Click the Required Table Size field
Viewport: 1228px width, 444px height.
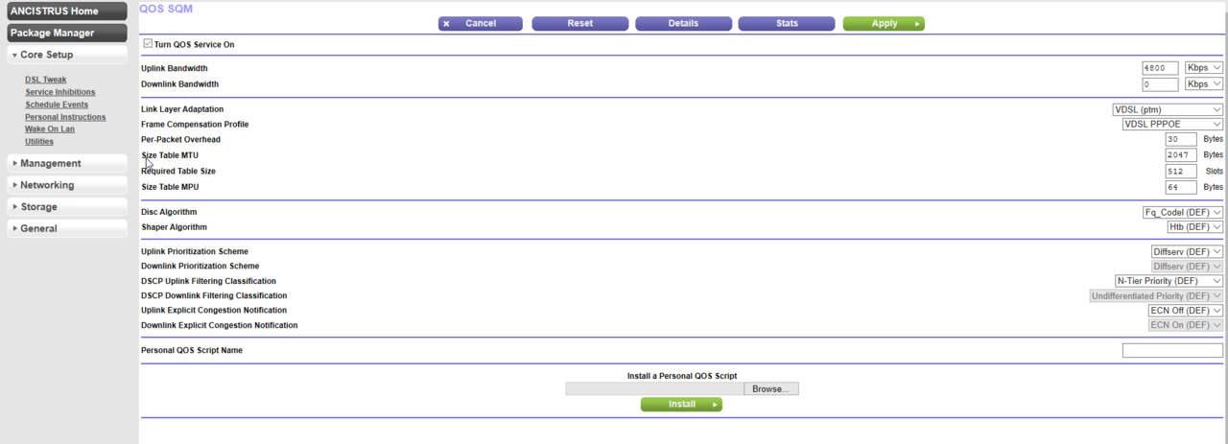1181,172
